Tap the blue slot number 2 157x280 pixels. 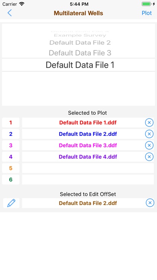(x=11, y=134)
